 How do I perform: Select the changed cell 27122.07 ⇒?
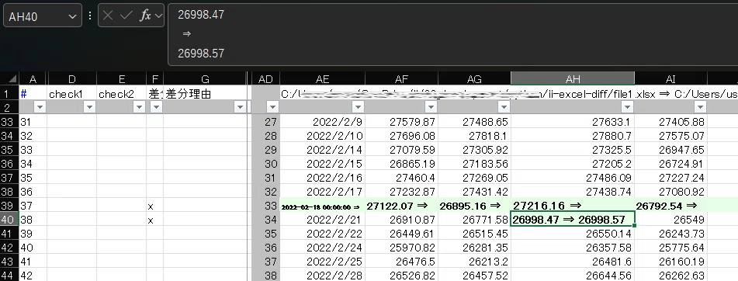tap(401, 206)
